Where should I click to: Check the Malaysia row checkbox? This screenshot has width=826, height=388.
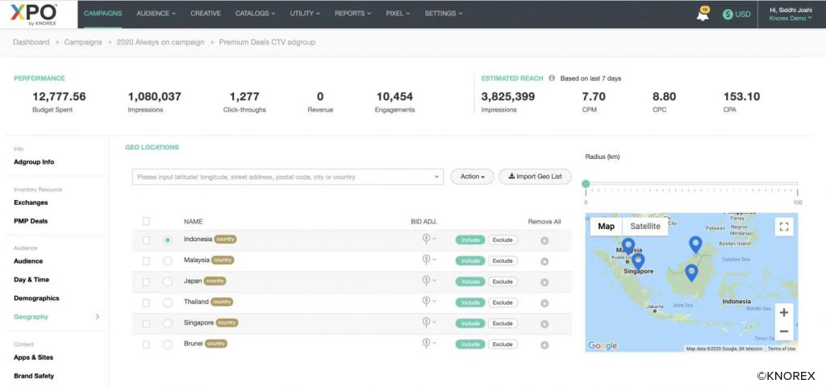pos(146,261)
